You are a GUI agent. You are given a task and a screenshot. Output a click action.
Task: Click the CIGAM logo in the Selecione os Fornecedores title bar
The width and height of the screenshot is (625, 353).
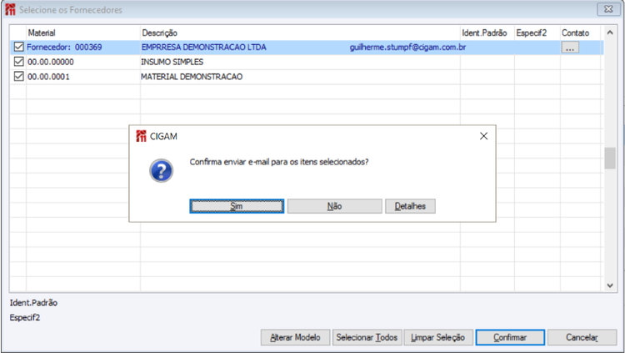pos(10,9)
